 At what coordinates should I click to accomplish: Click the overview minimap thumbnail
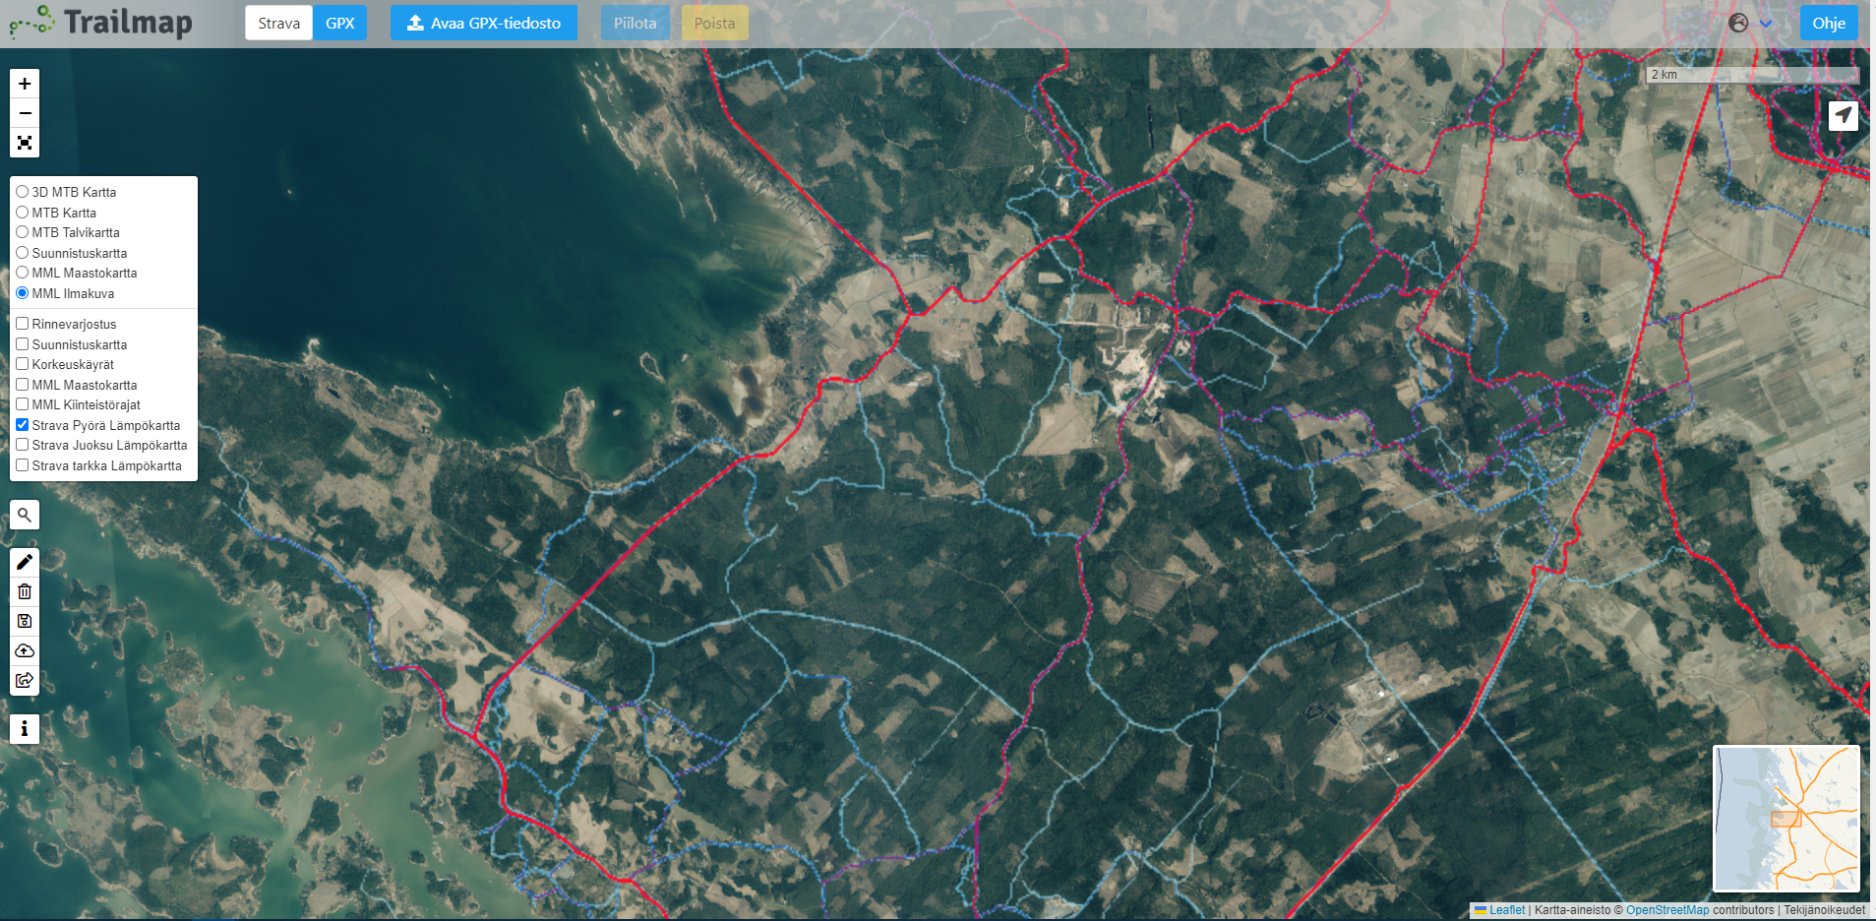(1785, 818)
